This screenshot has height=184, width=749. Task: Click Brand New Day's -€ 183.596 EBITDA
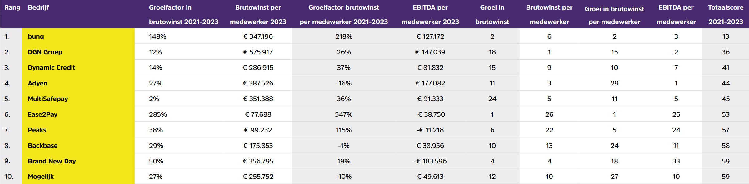click(430, 161)
